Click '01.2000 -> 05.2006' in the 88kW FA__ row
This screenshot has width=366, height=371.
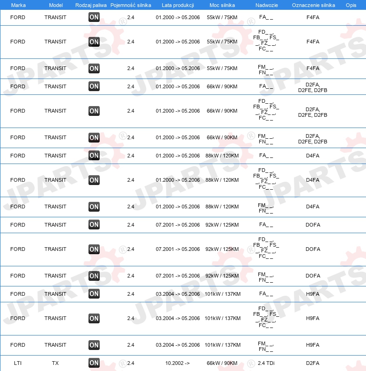point(178,156)
